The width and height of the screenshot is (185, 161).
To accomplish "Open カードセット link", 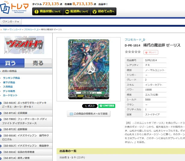I will point(10,95).
